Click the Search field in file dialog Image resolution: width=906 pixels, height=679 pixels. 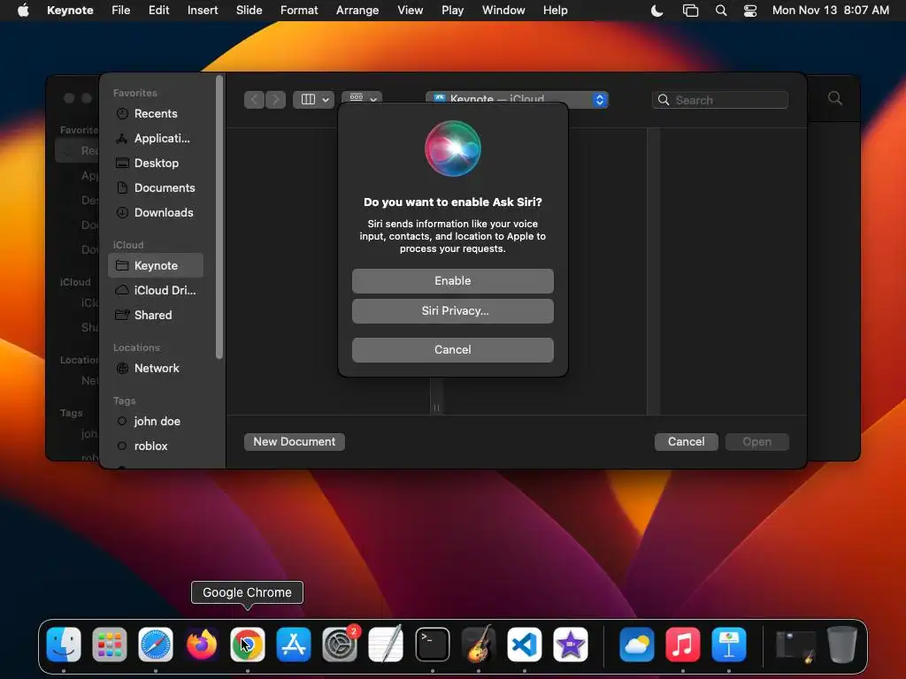tap(720, 100)
